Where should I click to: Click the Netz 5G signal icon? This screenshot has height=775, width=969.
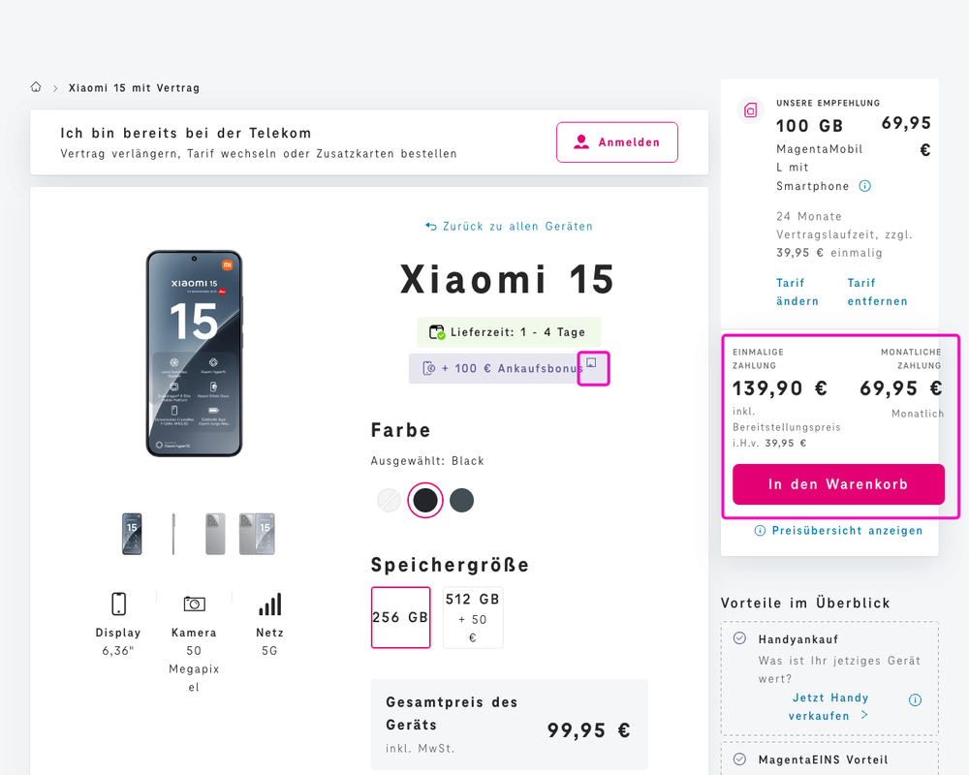pyautogui.click(x=269, y=603)
